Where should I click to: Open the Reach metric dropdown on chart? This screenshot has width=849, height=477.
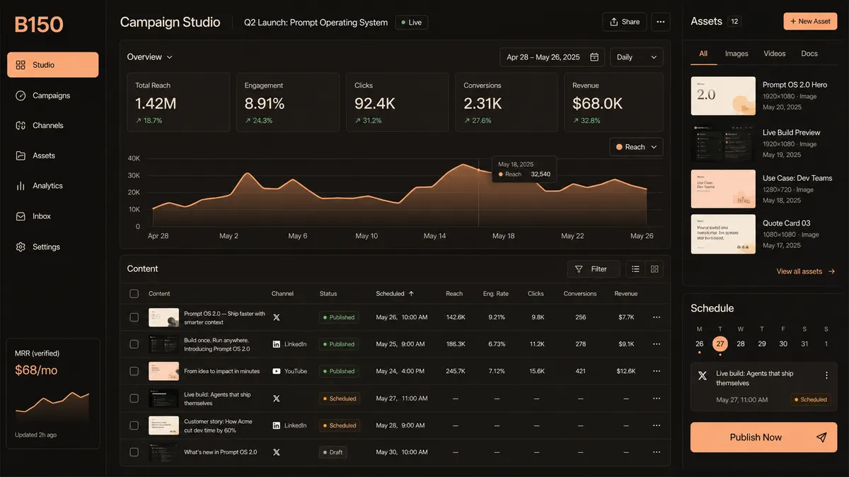click(637, 147)
